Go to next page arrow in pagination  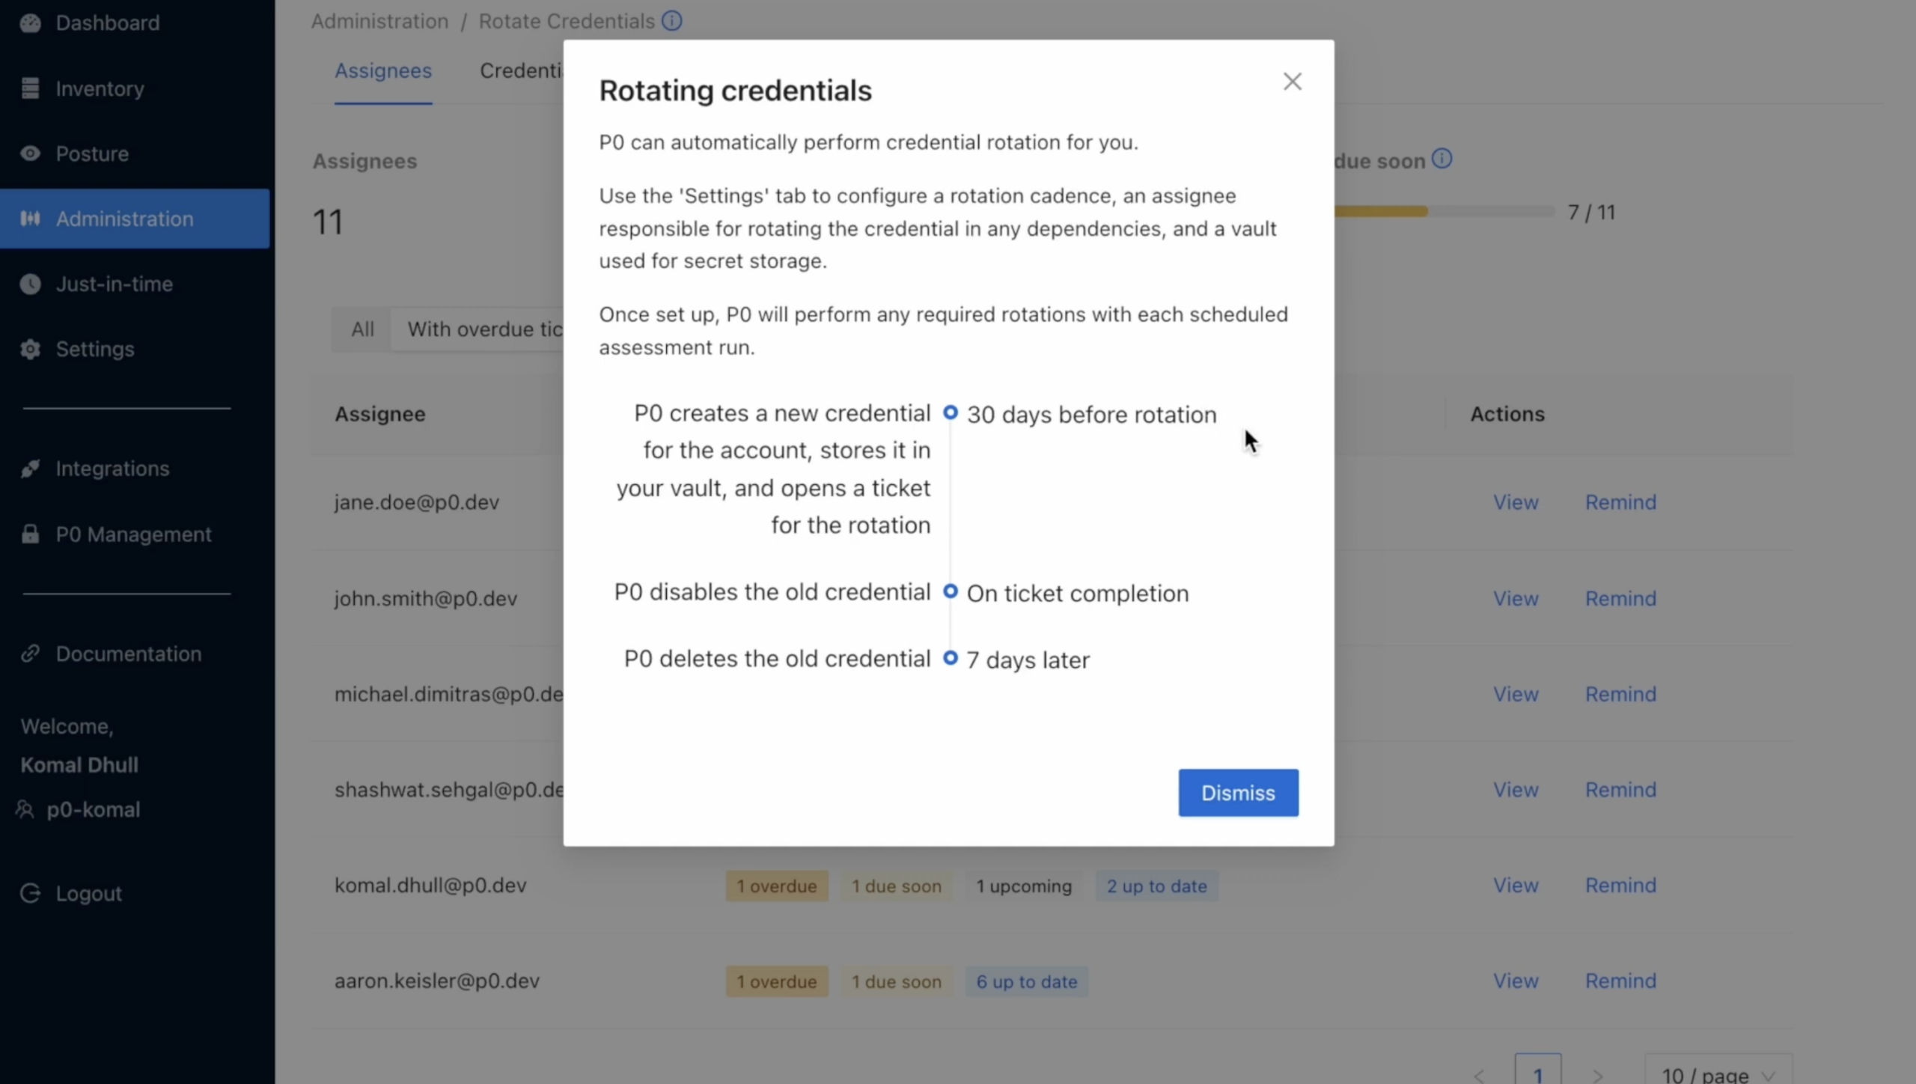tap(1597, 1076)
